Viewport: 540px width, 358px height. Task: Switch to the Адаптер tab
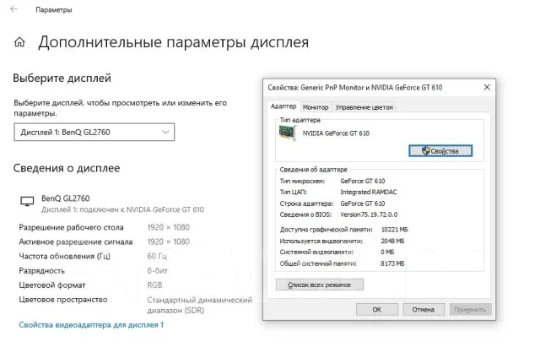click(x=283, y=106)
